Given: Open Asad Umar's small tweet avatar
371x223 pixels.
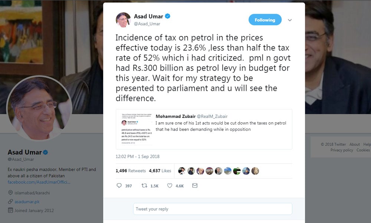Looking at the screenshot, I should click(123, 20).
